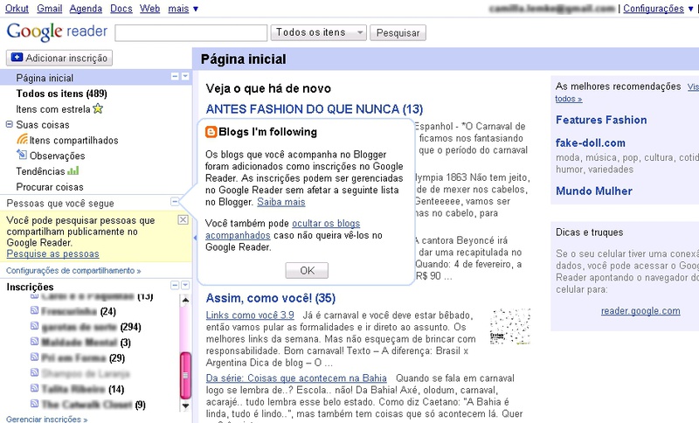Open Agenda from the top bar

pos(86,9)
